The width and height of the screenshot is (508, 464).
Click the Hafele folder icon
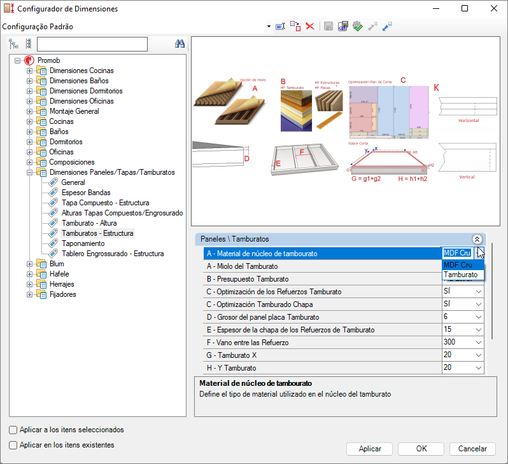point(41,274)
